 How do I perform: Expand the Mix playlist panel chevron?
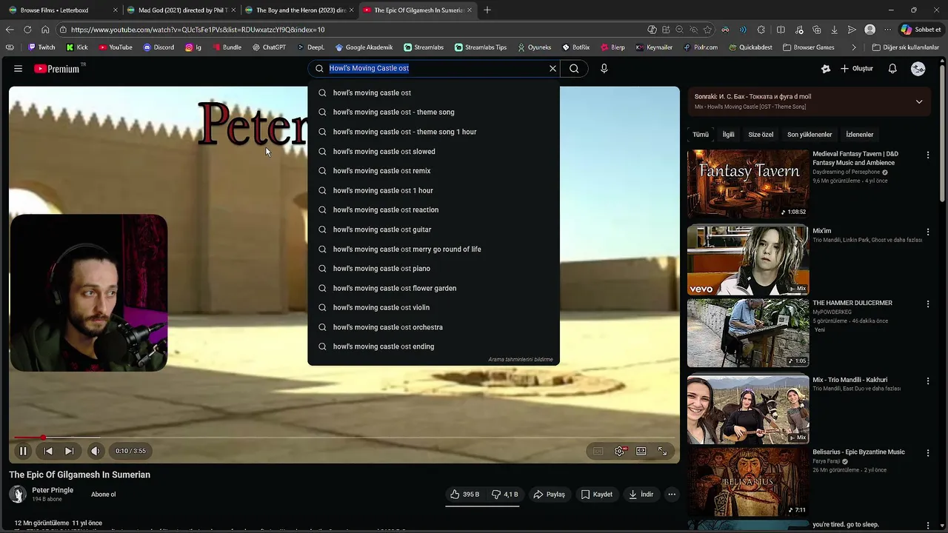[x=919, y=101]
